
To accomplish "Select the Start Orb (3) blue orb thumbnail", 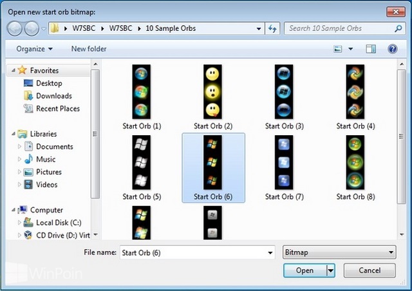I will point(284,92).
